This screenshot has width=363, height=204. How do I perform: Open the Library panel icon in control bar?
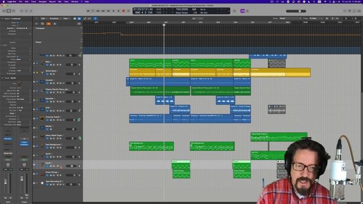pyautogui.click(x=4, y=11)
